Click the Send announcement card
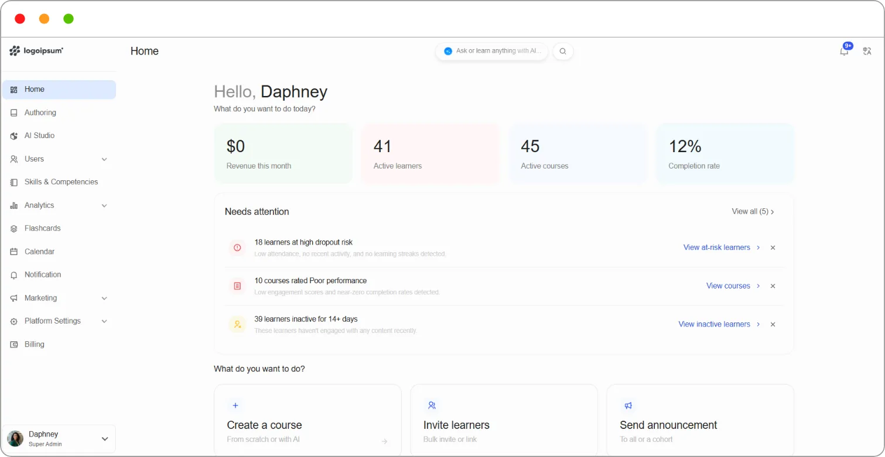 [x=700, y=420]
